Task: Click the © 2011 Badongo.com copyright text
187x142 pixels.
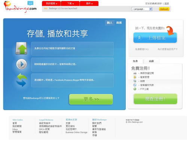Action: coord(134,122)
